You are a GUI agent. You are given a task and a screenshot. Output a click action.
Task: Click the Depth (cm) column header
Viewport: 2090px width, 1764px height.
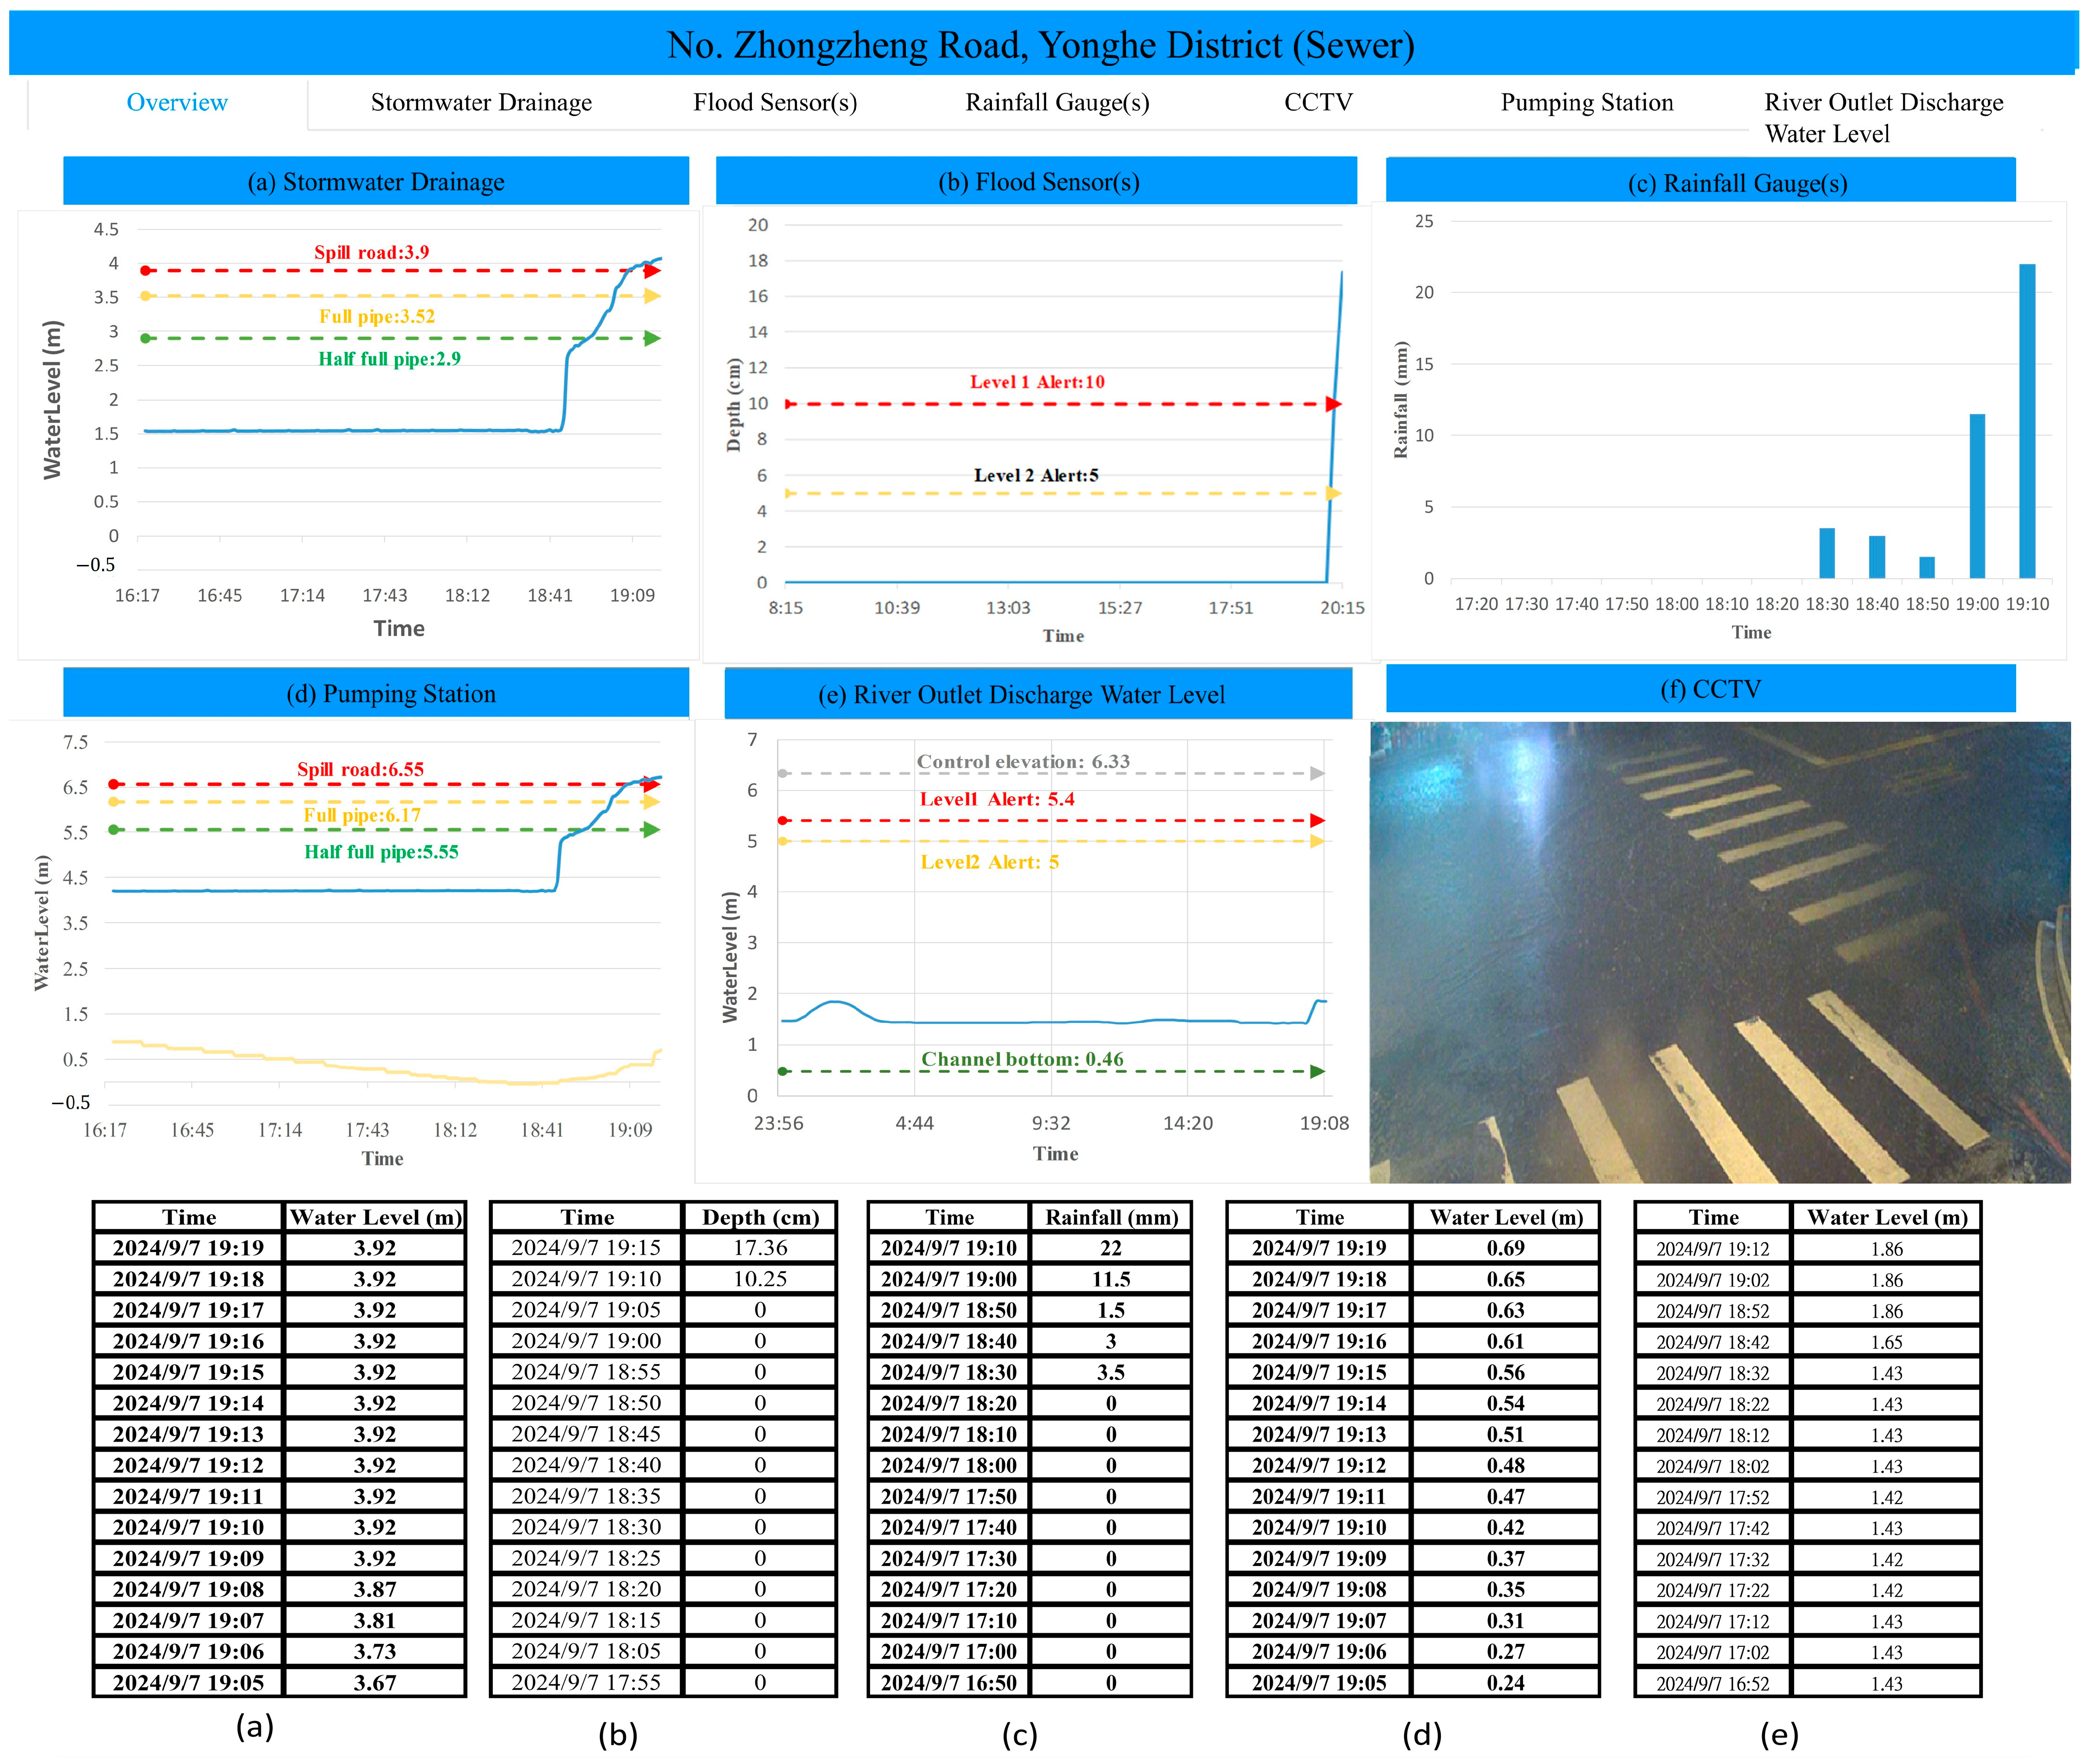[760, 1217]
